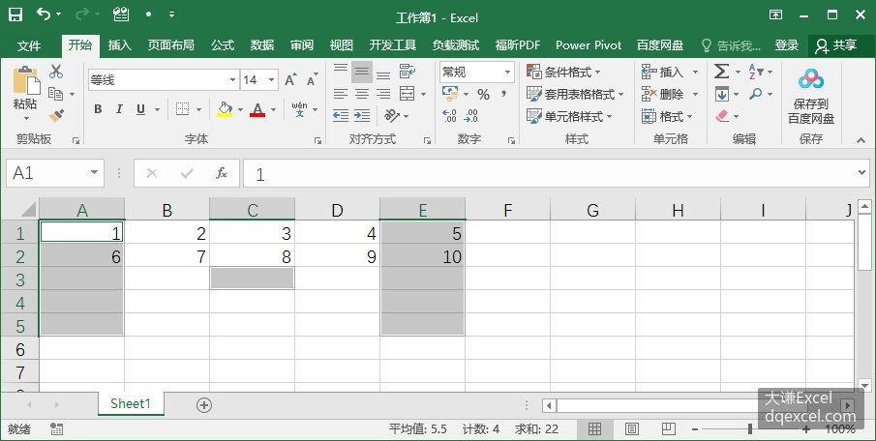Viewport: 876px width, 441px height.
Task: Click the Decrease Indent icon
Action: point(340,115)
